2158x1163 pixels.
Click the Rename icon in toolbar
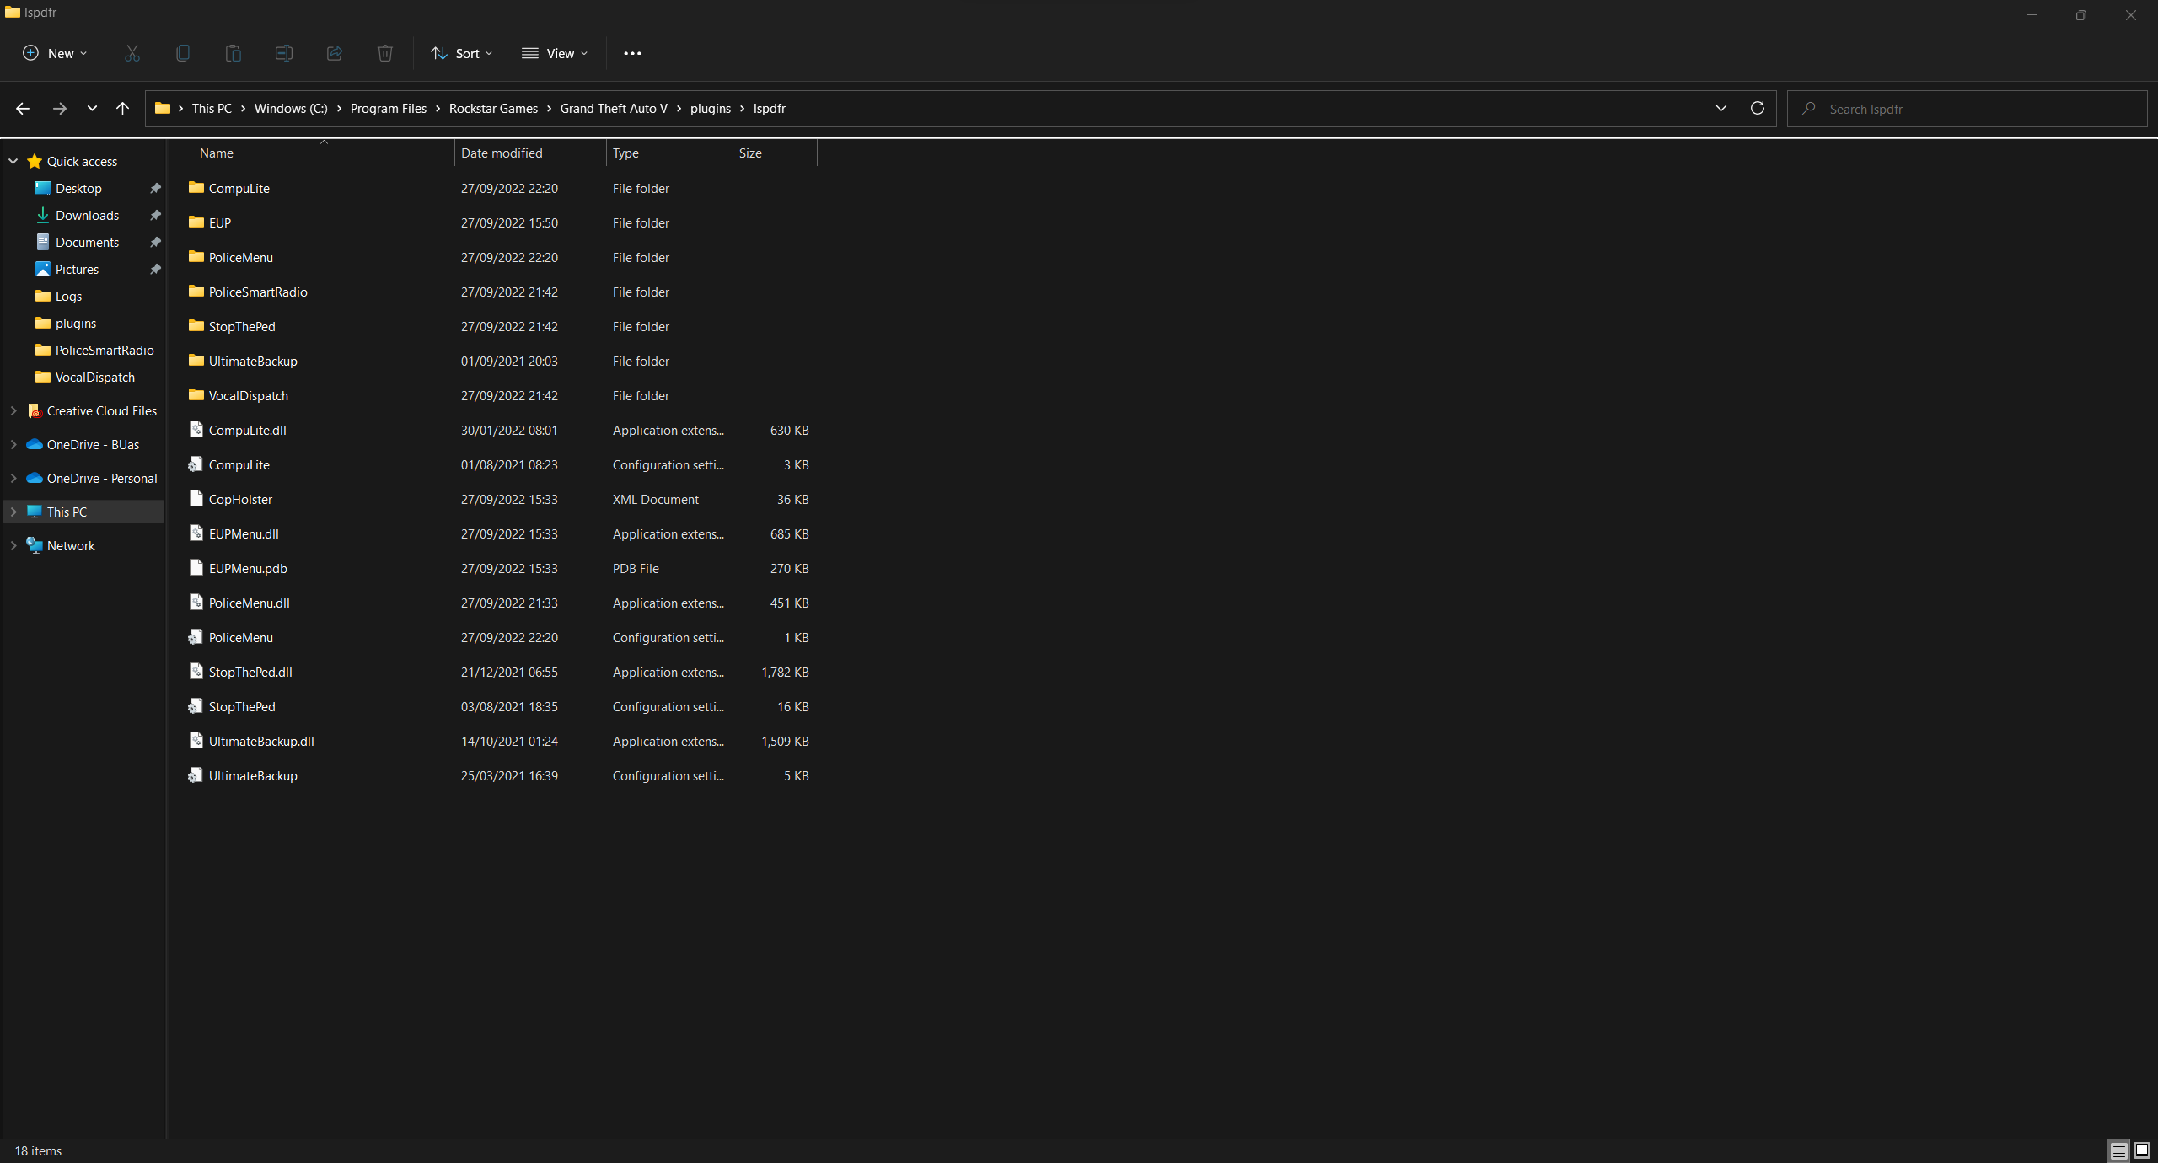point(284,53)
